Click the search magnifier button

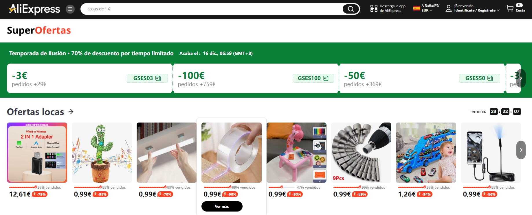(351, 9)
